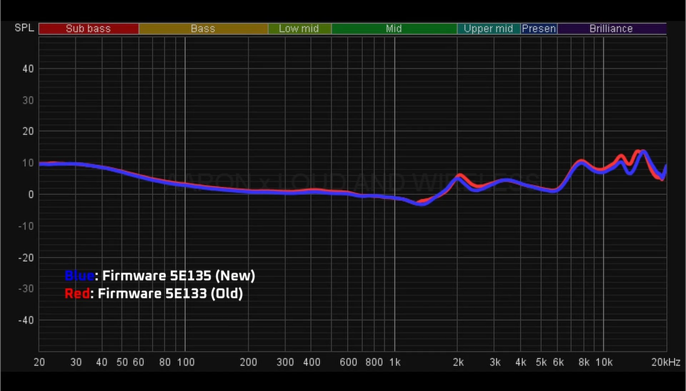The width and height of the screenshot is (686, 391).
Task: Click the Low mid band header
Action: (x=299, y=29)
